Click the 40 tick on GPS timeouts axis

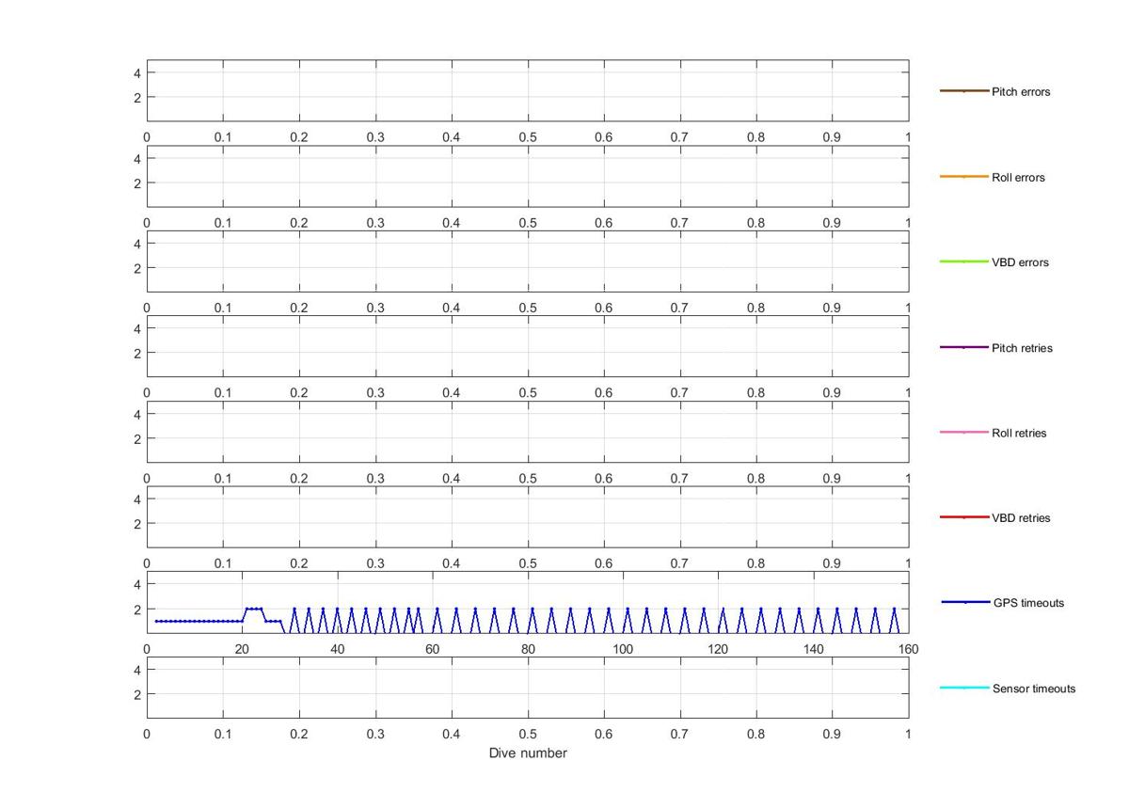[x=337, y=649]
